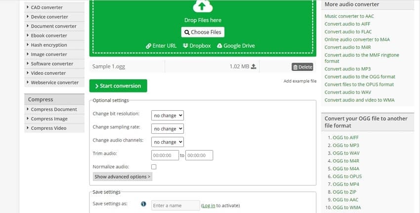Click the 1.02 MB file size text
420x213 pixels.
(239, 66)
